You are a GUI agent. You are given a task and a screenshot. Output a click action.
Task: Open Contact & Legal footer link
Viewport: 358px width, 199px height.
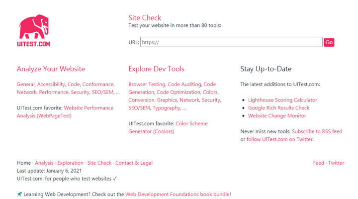tap(134, 163)
